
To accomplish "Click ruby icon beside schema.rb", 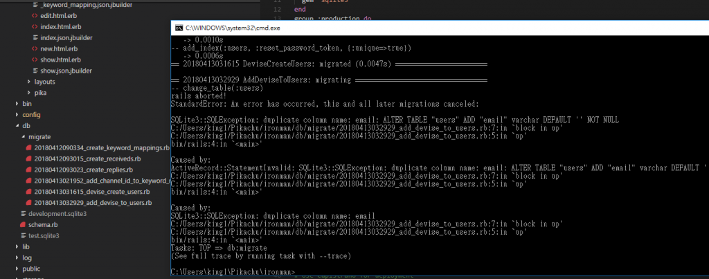I will (23, 225).
